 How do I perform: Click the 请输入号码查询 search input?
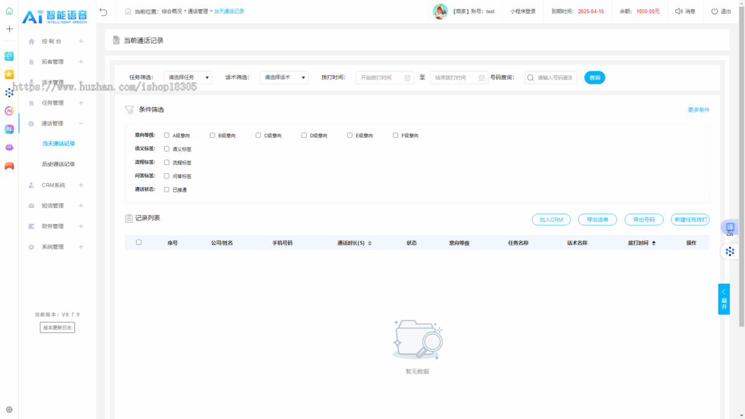coord(551,78)
